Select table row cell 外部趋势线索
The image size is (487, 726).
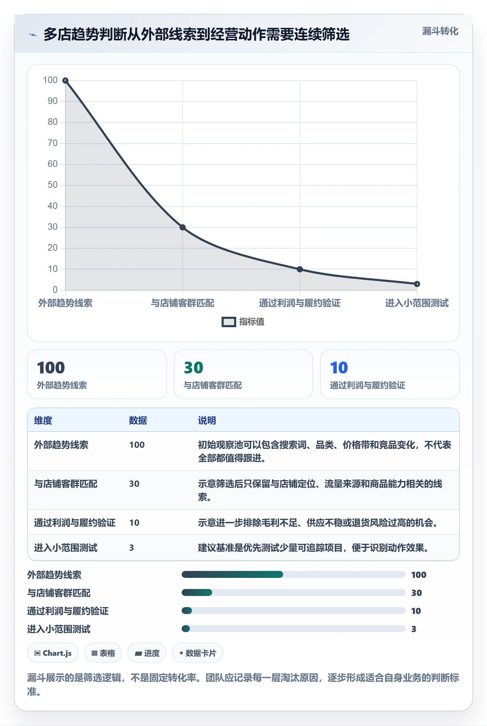[x=61, y=445]
